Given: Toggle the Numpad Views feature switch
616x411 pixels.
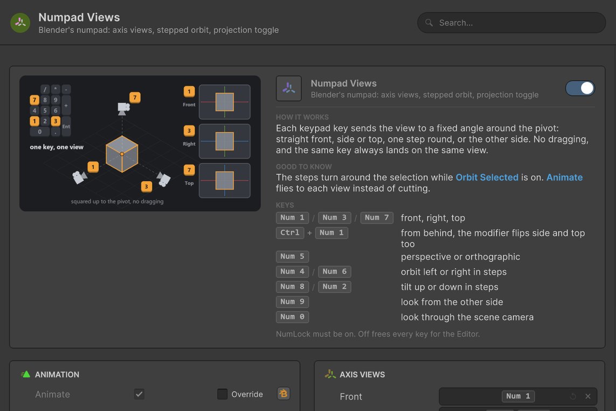Looking at the screenshot, I should [580, 88].
